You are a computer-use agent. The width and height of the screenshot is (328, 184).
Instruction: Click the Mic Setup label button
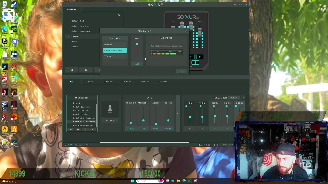pyautogui.click(x=110, y=120)
